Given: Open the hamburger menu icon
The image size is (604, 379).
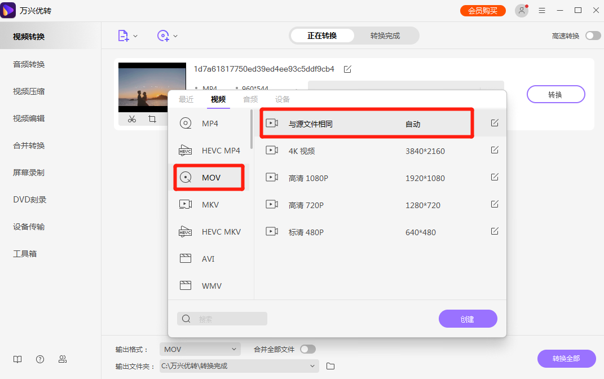Looking at the screenshot, I should click(x=542, y=10).
